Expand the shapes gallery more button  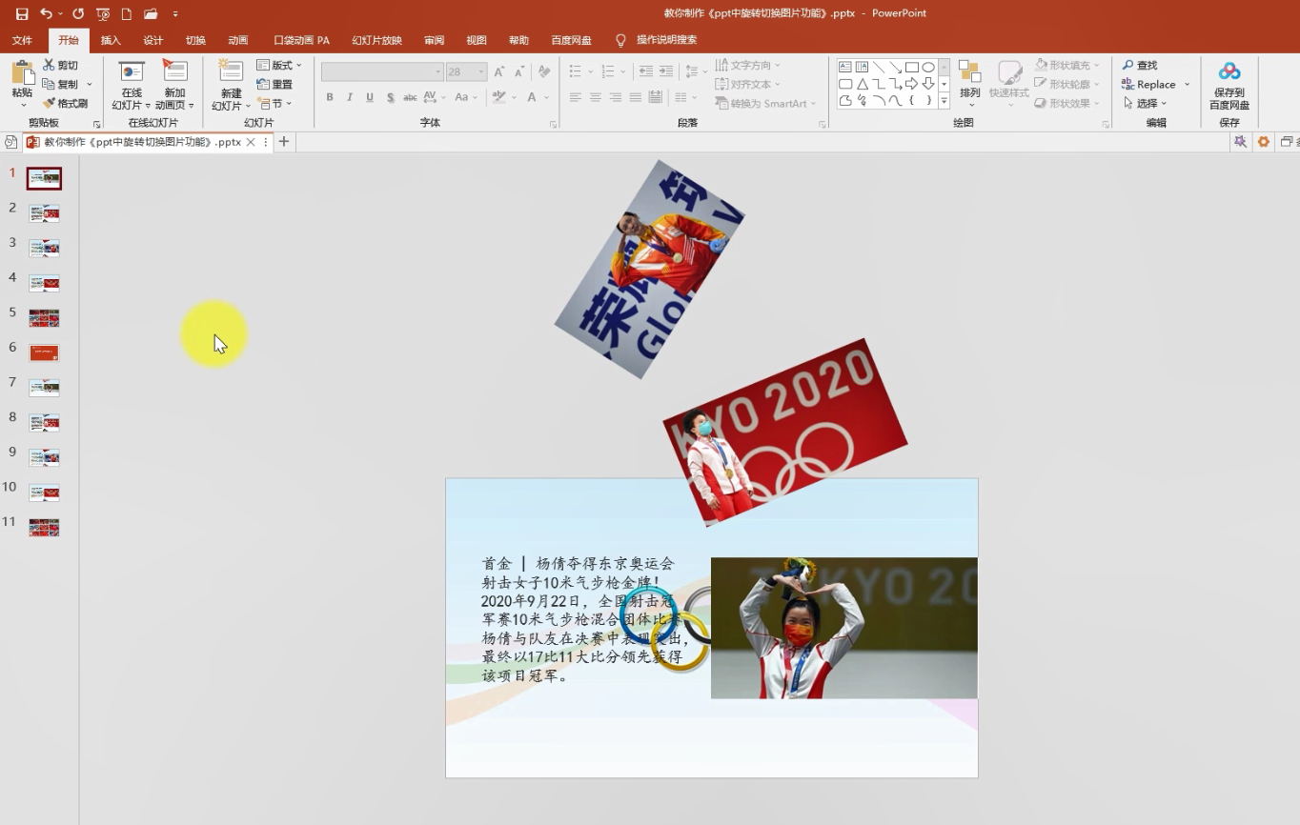(x=945, y=101)
